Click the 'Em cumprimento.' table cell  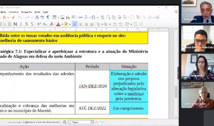[128, 108]
